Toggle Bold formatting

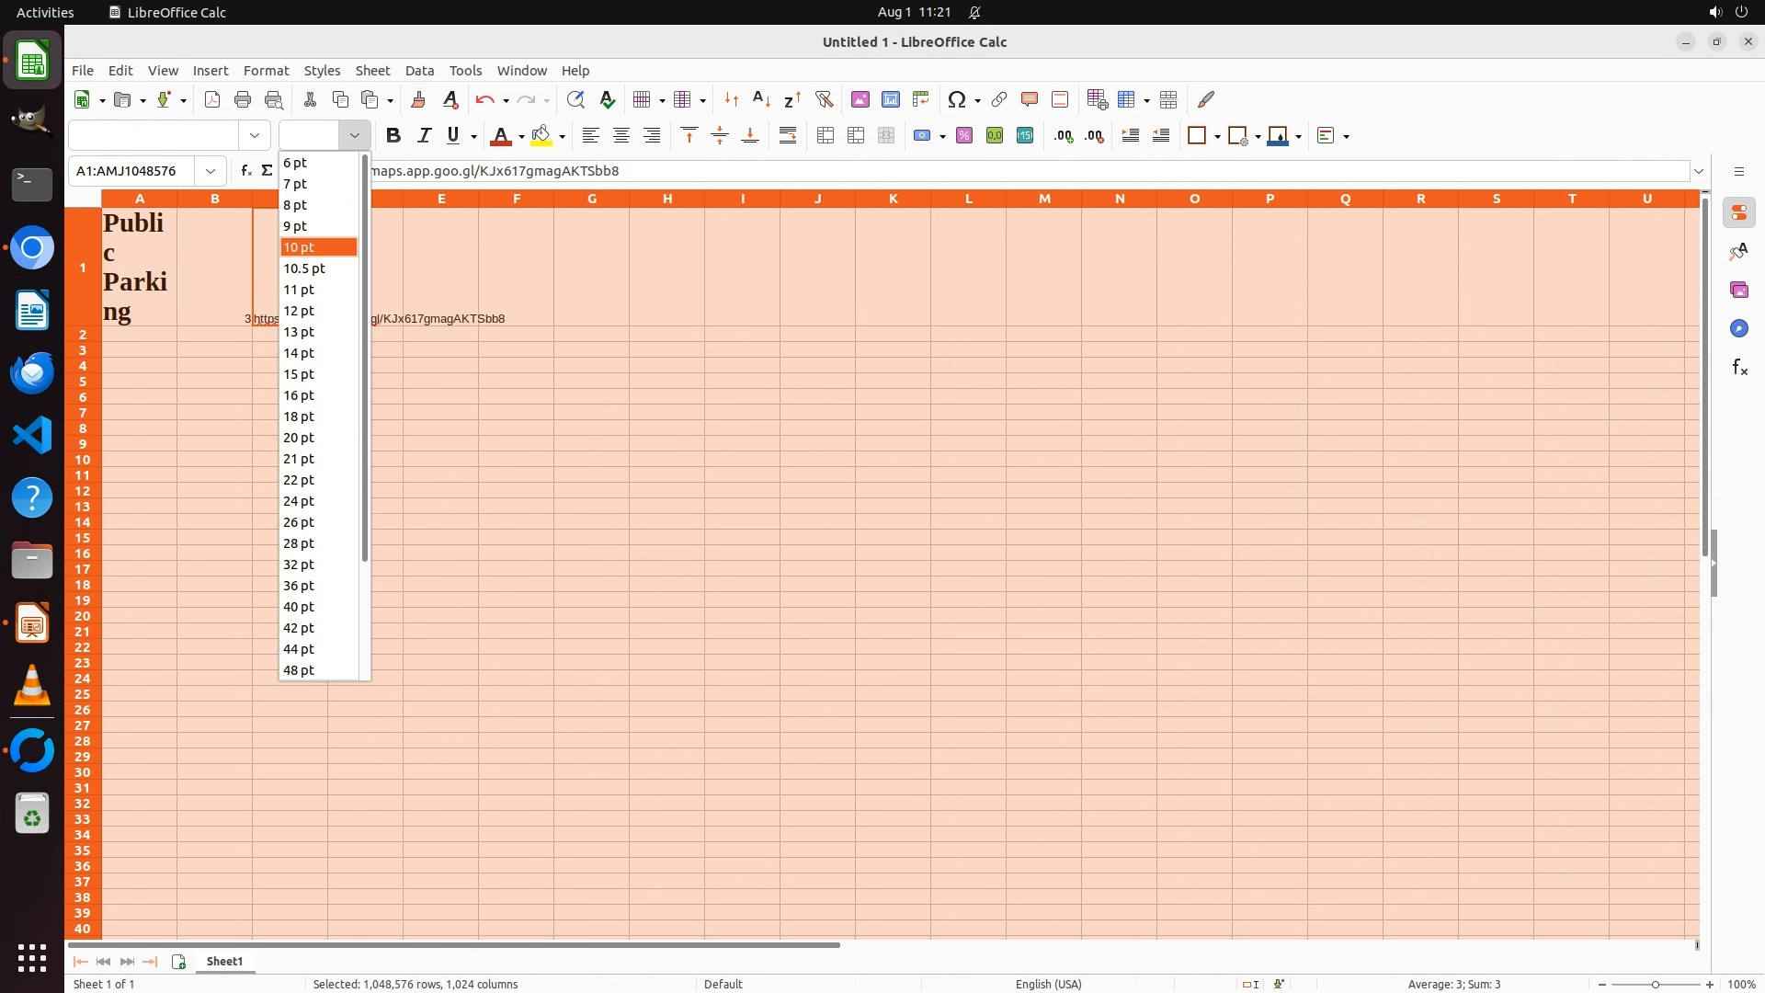tap(393, 136)
